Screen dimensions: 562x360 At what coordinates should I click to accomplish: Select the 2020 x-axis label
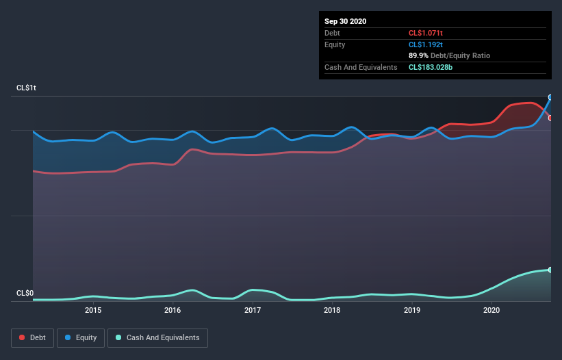pos(491,310)
